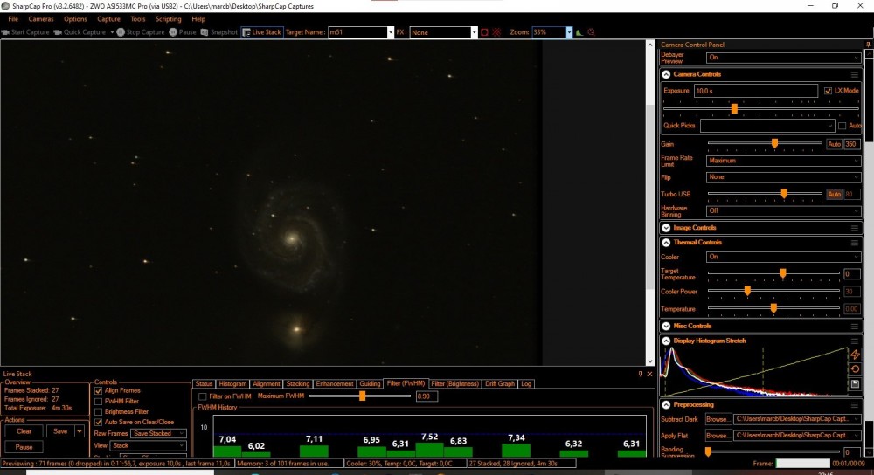Screen dimensions: 874x475
Task: Open the Frame Rate Limit dropdown
Action: [783, 161]
